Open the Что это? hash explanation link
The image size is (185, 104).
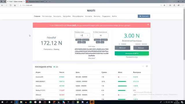coord(92,58)
